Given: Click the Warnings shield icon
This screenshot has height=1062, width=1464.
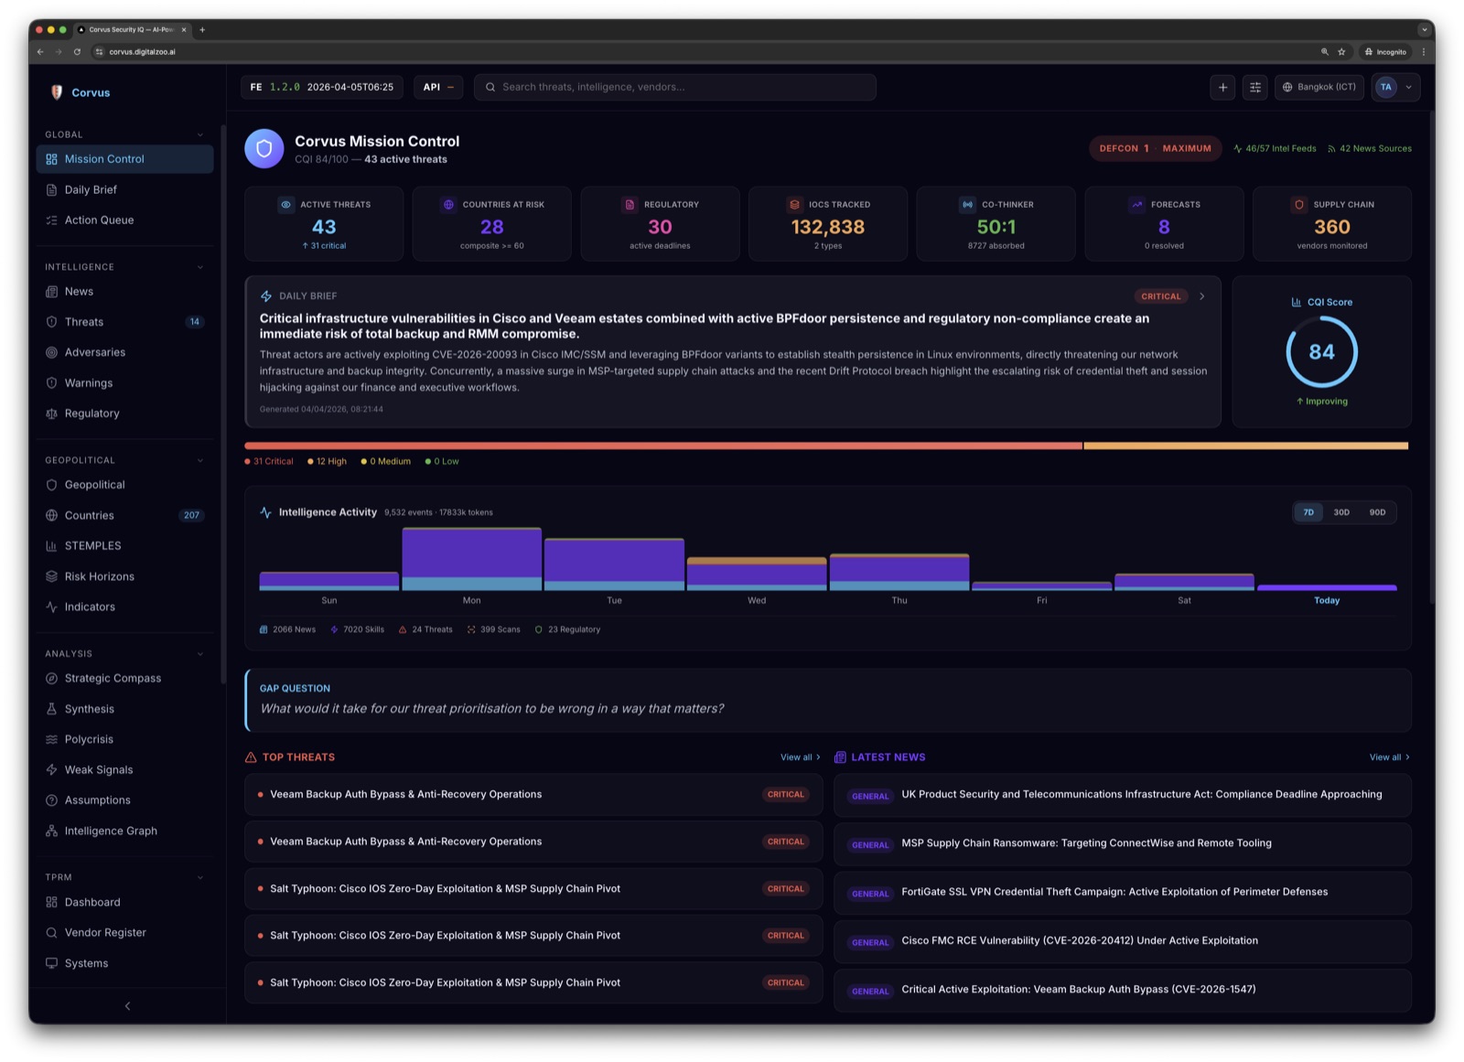Looking at the screenshot, I should 51,383.
